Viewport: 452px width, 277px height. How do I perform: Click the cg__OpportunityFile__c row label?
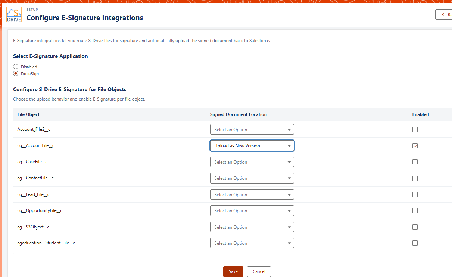40,211
